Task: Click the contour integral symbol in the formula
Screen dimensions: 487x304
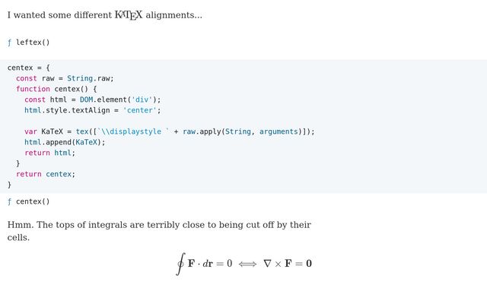Action: coord(180,264)
